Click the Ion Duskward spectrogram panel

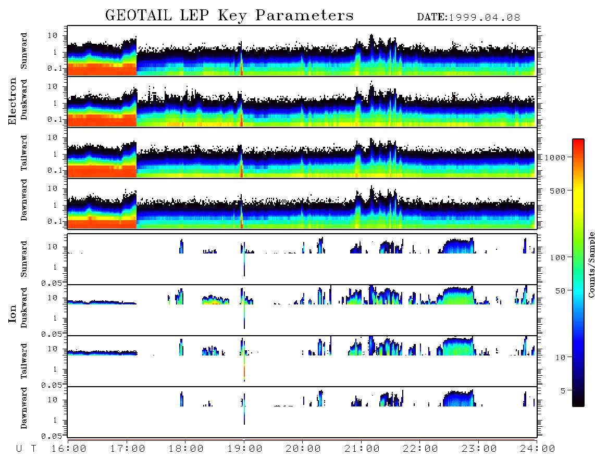point(302,310)
